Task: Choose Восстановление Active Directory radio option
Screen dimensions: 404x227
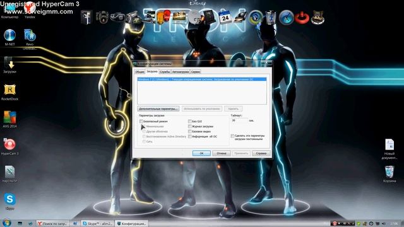Action: coord(144,136)
